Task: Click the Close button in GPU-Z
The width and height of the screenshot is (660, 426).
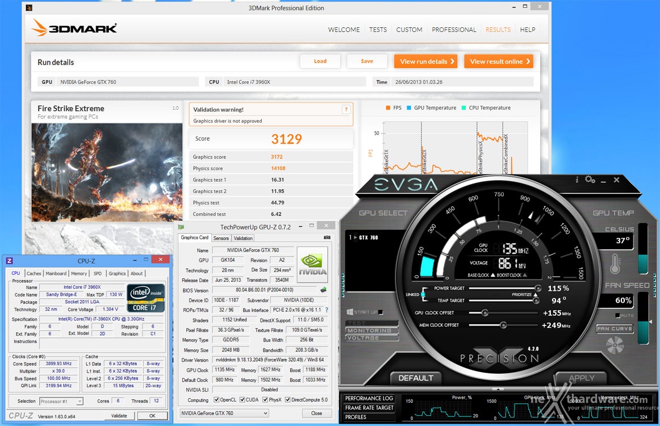Action: coord(316,414)
